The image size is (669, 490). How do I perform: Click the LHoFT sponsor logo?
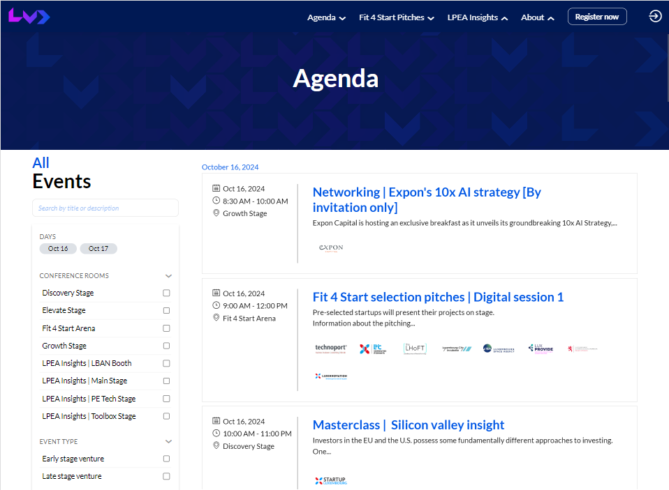point(415,349)
